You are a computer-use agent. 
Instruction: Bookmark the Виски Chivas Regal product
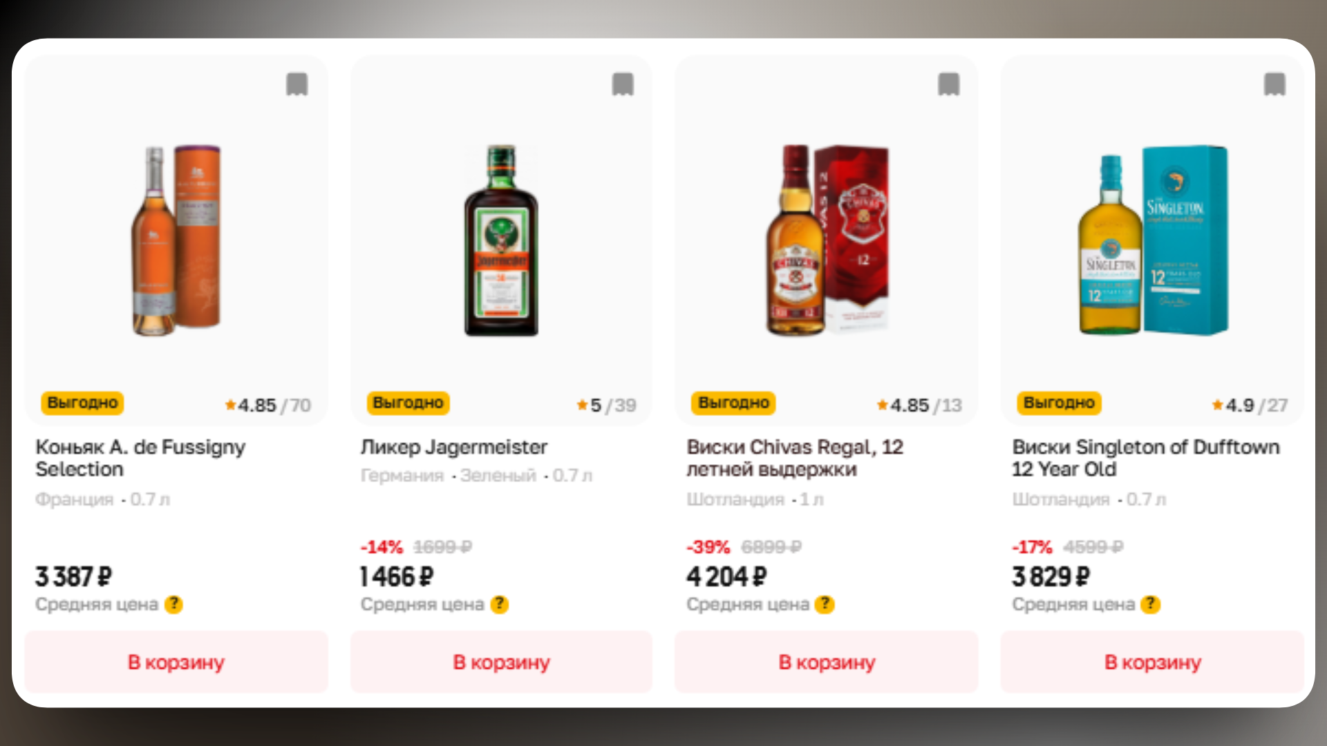pos(948,84)
